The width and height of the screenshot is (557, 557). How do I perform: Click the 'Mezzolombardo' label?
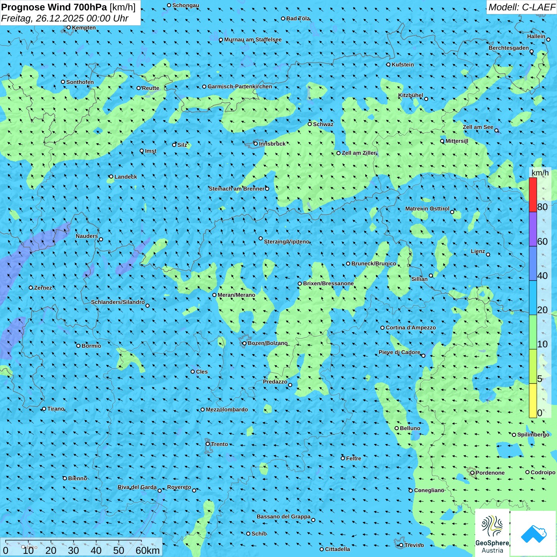227,409
